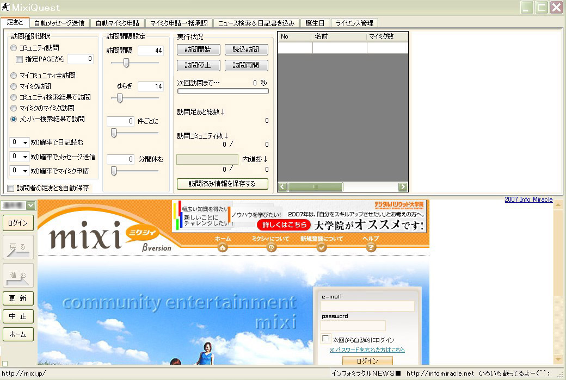Click マイミク数 column header

click(x=387, y=37)
